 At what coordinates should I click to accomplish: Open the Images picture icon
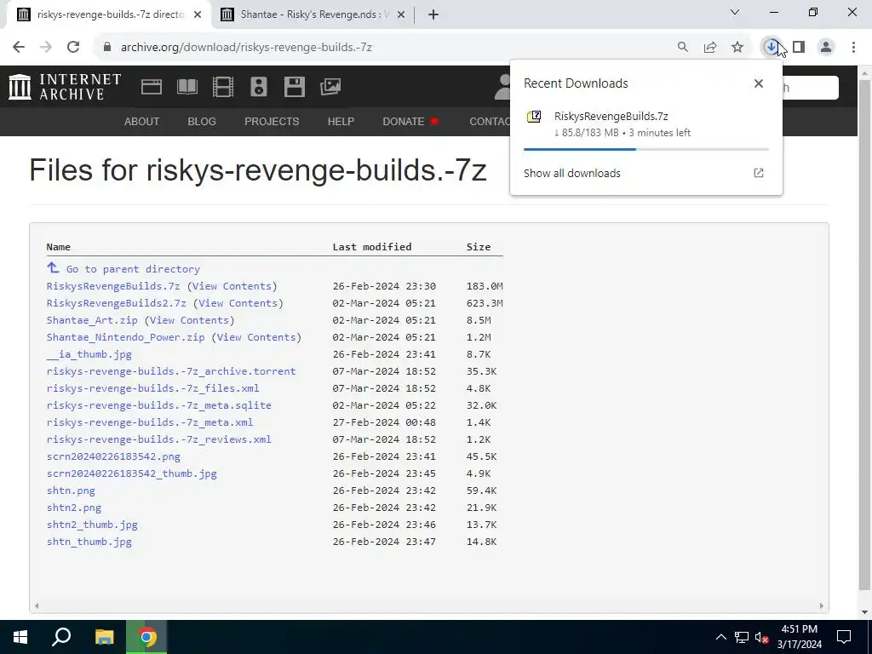[330, 87]
